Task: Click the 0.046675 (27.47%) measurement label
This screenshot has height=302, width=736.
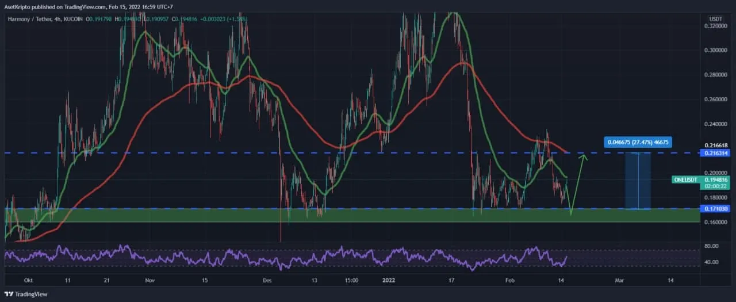Action: [637, 142]
